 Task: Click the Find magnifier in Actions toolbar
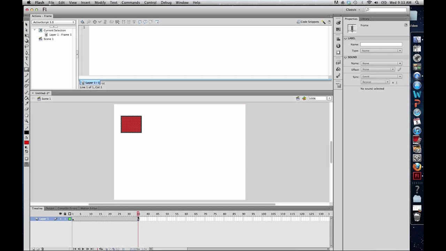tap(89, 22)
